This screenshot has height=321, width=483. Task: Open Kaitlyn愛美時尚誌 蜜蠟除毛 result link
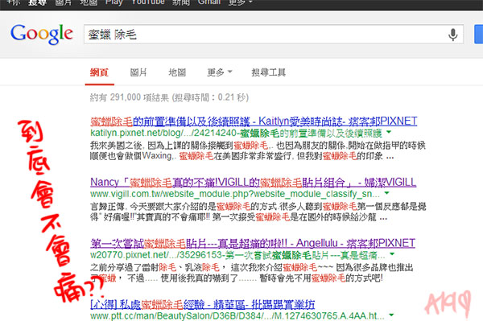tap(254, 121)
